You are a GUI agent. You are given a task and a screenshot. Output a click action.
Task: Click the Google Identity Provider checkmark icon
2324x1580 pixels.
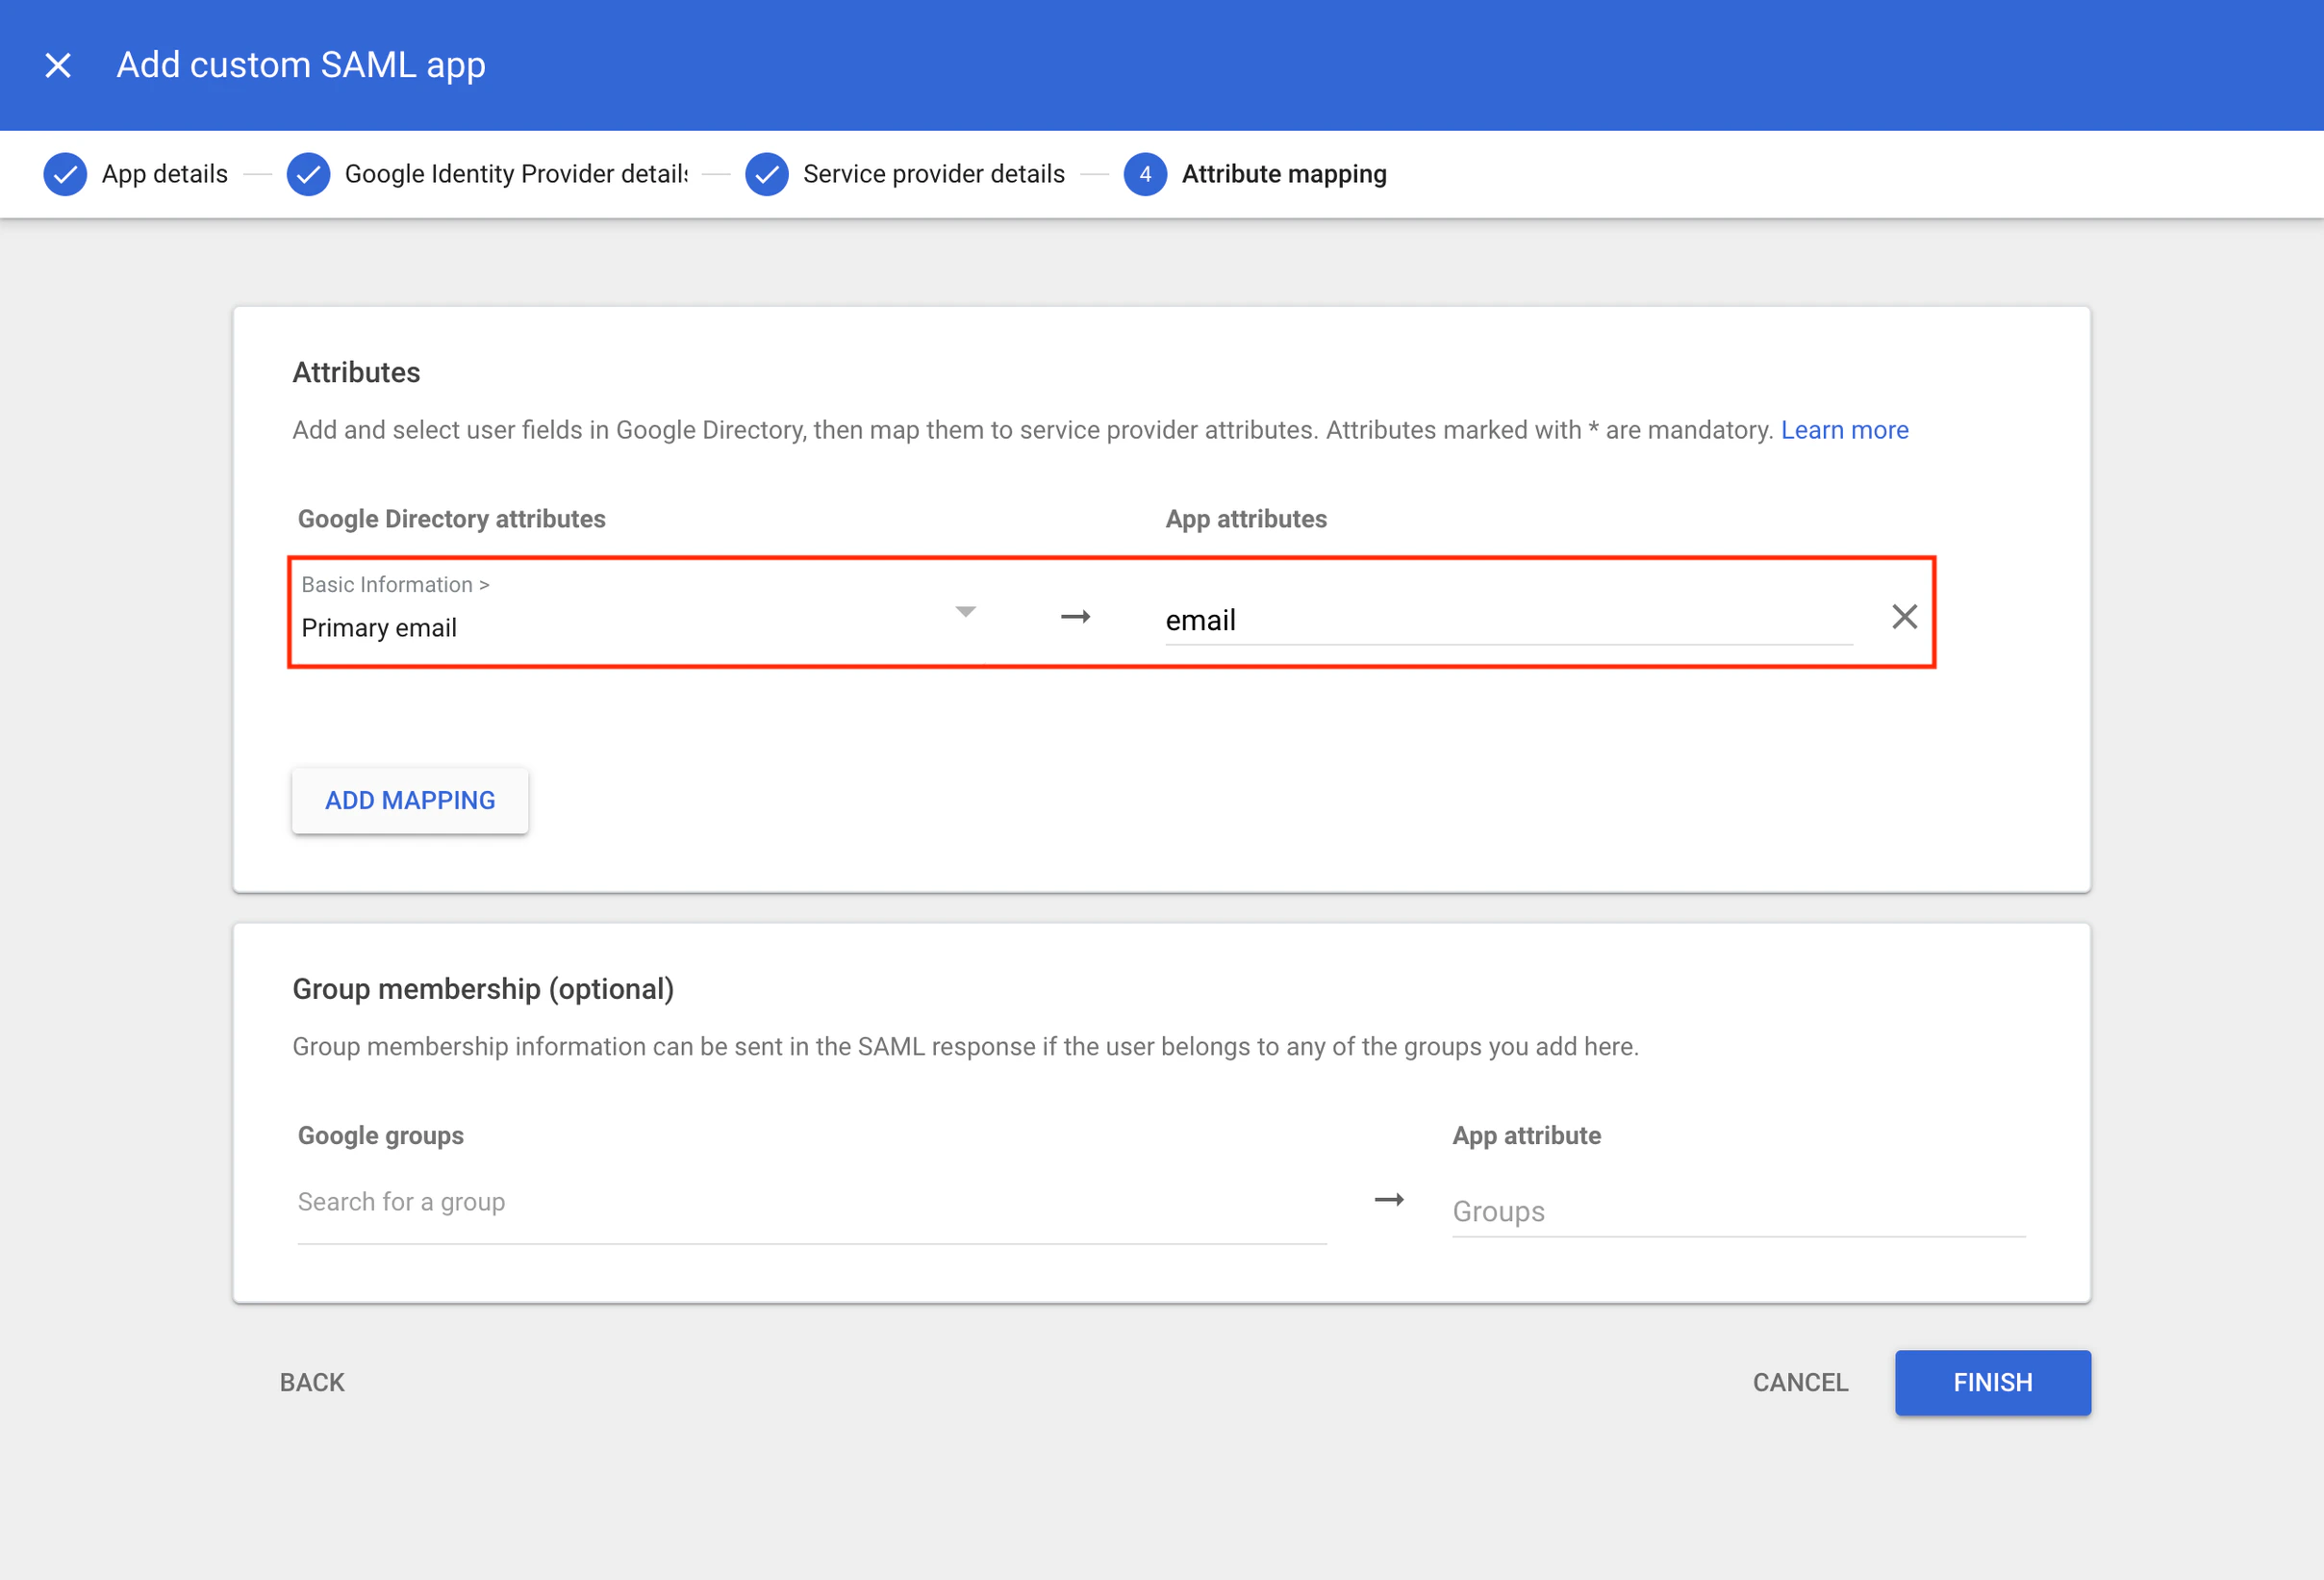click(308, 174)
